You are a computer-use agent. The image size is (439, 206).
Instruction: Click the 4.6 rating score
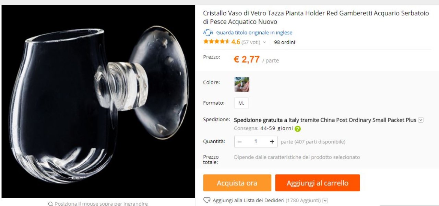tap(236, 42)
